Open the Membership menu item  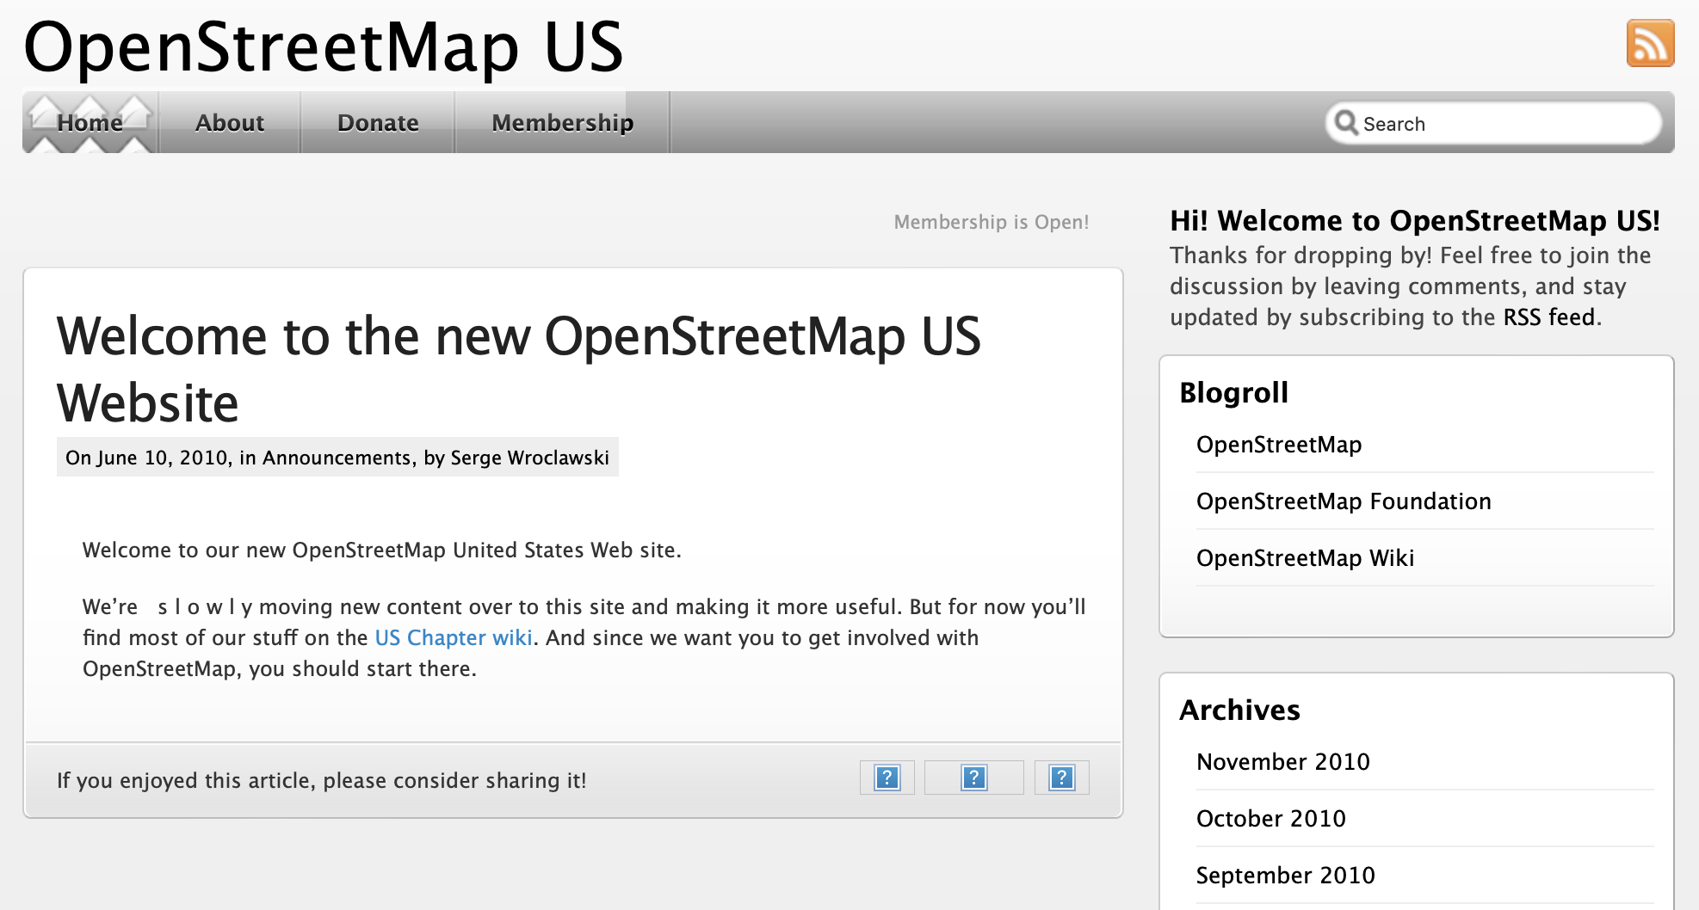tap(562, 122)
